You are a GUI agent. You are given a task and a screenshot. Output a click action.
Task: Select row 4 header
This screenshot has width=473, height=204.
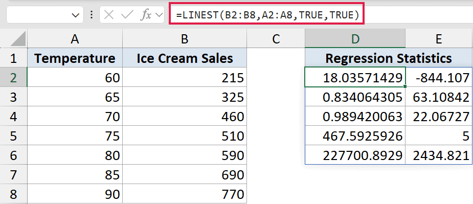pyautogui.click(x=14, y=116)
